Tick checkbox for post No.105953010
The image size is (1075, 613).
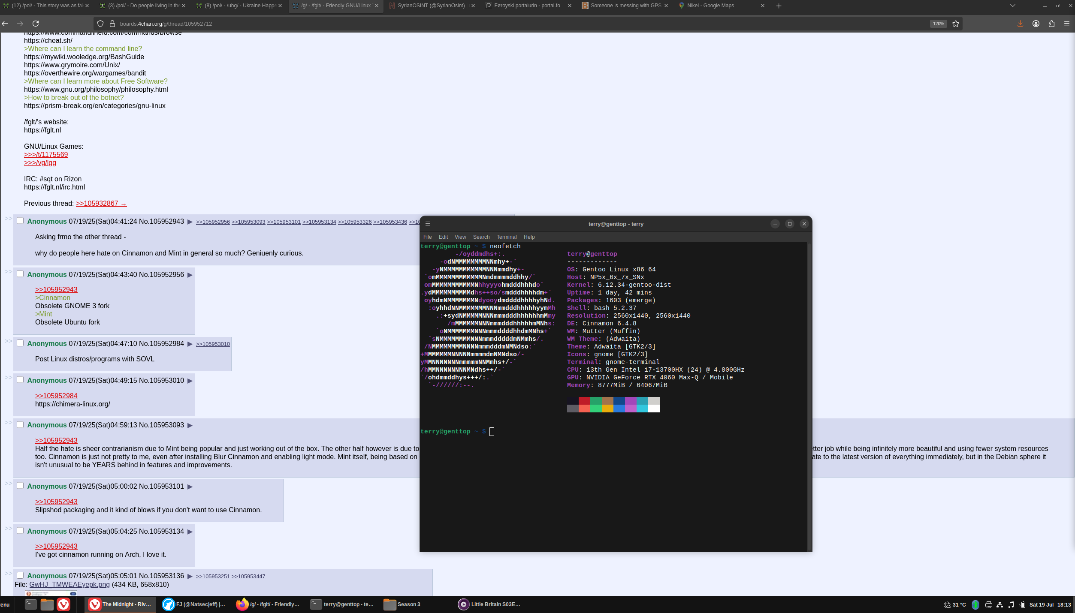pos(20,380)
